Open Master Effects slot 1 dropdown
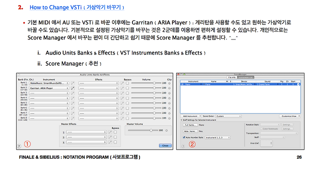320x176 pixels. (x=87, y=132)
